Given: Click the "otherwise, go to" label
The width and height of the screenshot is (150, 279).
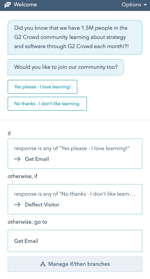Looking at the screenshot, I should pyautogui.click(x=27, y=222).
